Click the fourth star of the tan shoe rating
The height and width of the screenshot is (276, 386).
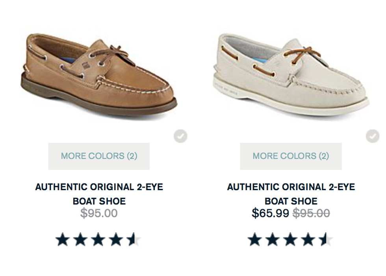click(x=116, y=239)
